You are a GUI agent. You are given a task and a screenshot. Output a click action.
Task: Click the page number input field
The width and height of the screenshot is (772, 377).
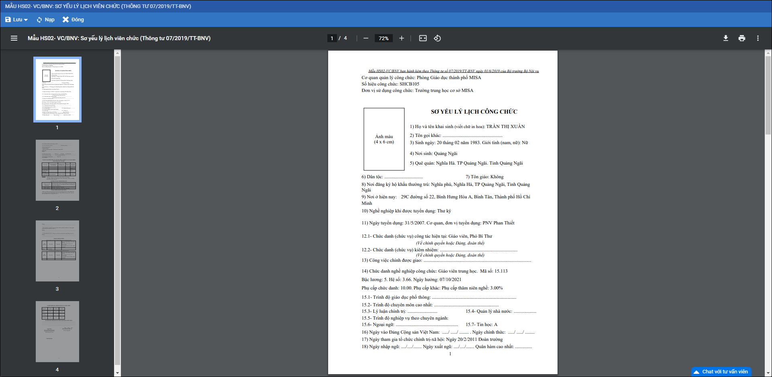point(332,38)
